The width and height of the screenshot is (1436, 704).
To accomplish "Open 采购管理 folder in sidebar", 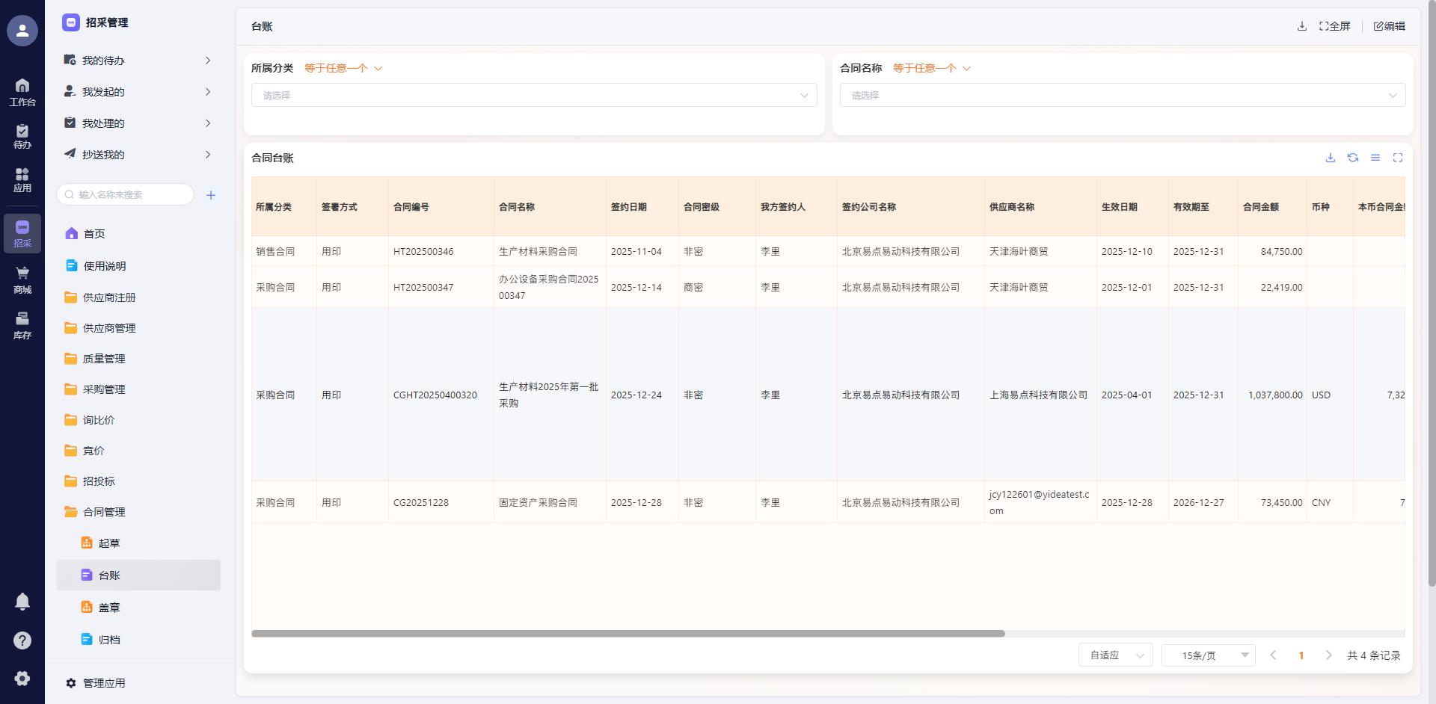I will 138,389.
